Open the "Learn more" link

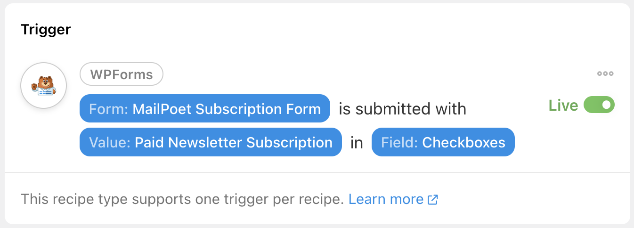(386, 199)
